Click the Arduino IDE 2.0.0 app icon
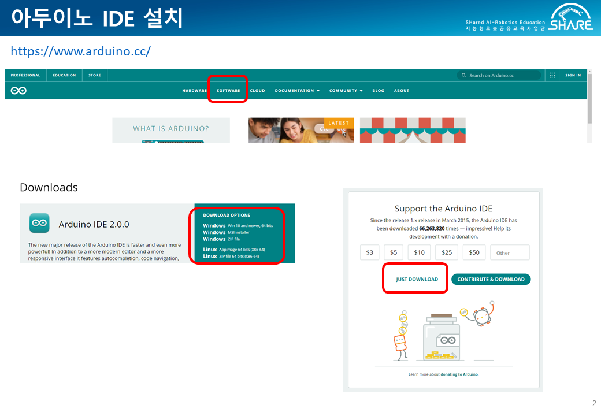 [x=39, y=223]
